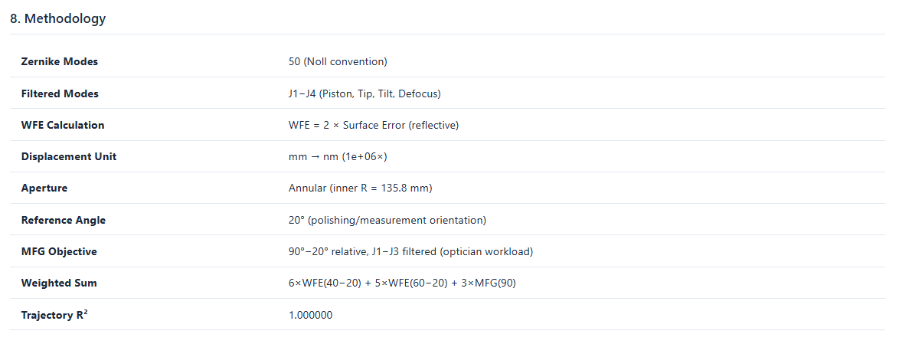The width and height of the screenshot is (899, 344).
Task: Click the '3×MFG(90)' term in Weighted Sum
Action: [x=492, y=283]
